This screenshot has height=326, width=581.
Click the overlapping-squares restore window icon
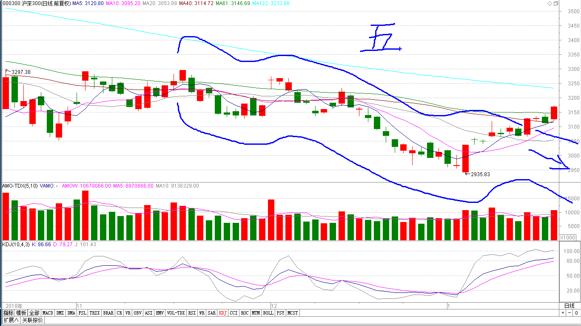click(x=555, y=3)
